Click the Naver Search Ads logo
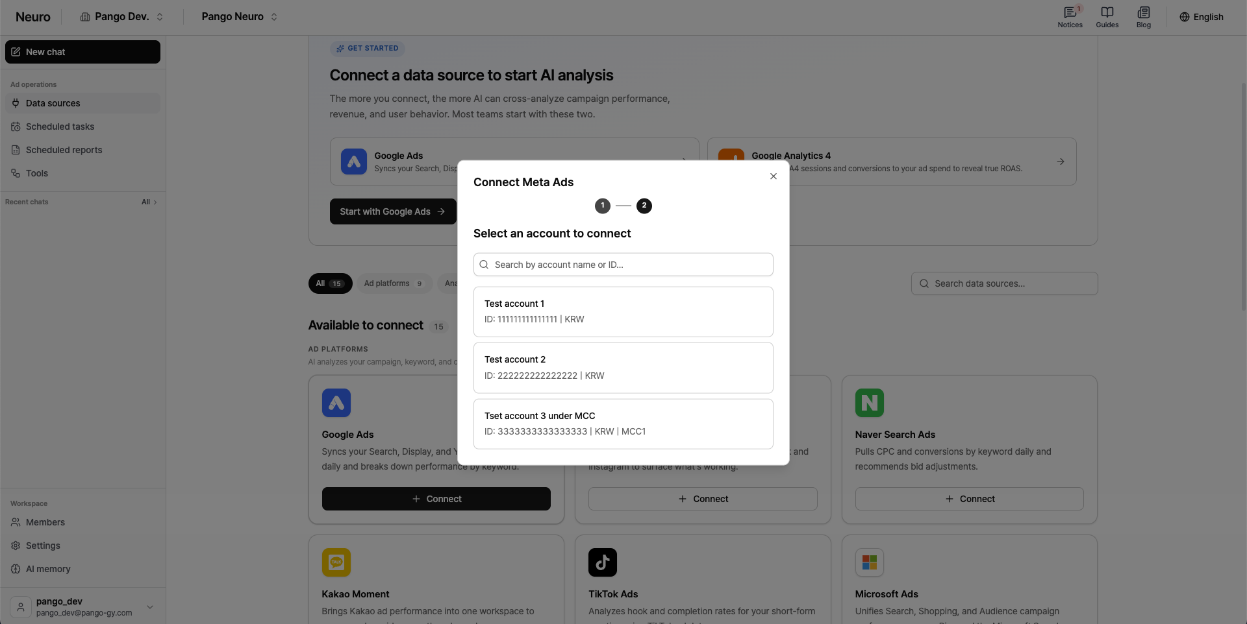 point(869,403)
